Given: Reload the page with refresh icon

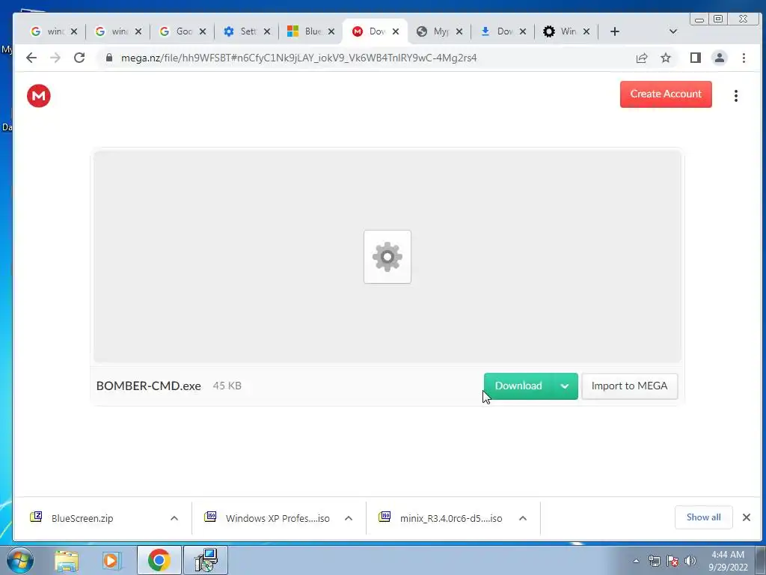Looking at the screenshot, I should [79, 58].
